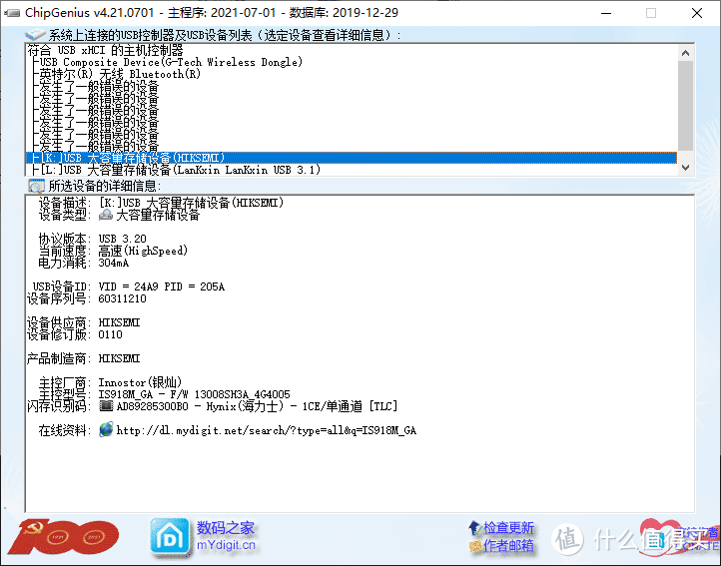Image resolution: width=721 pixels, height=566 pixels.
Task: Click the 设备描述 [K:]USB 大容量存储设备 line
Action: [161, 203]
